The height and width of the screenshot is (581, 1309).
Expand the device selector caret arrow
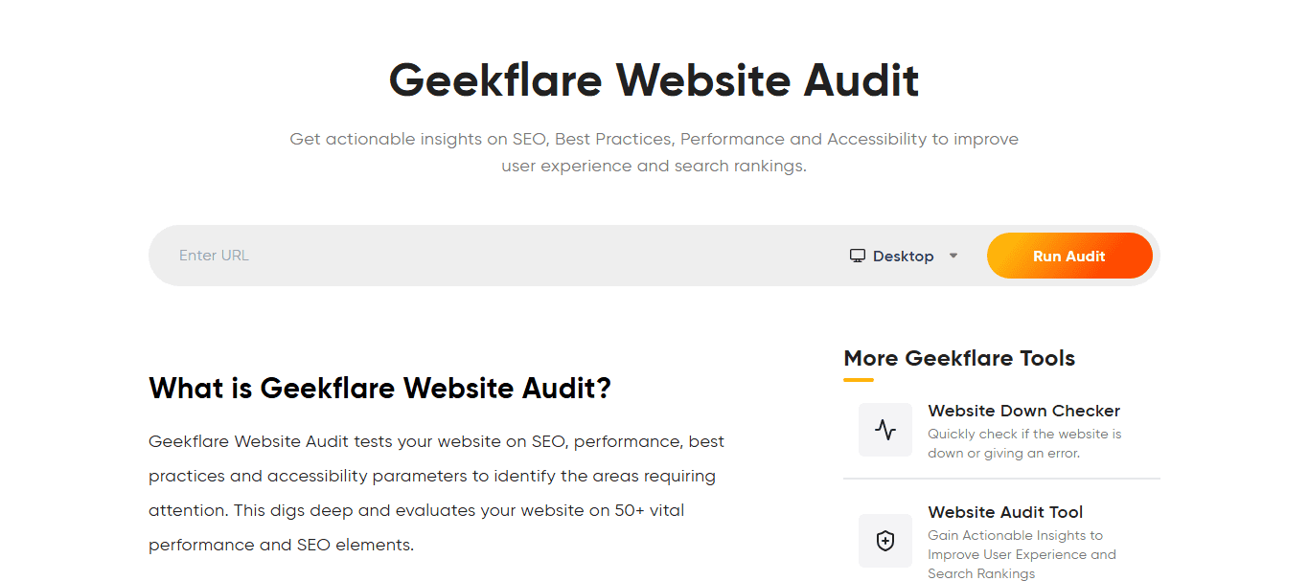pyautogui.click(x=953, y=256)
